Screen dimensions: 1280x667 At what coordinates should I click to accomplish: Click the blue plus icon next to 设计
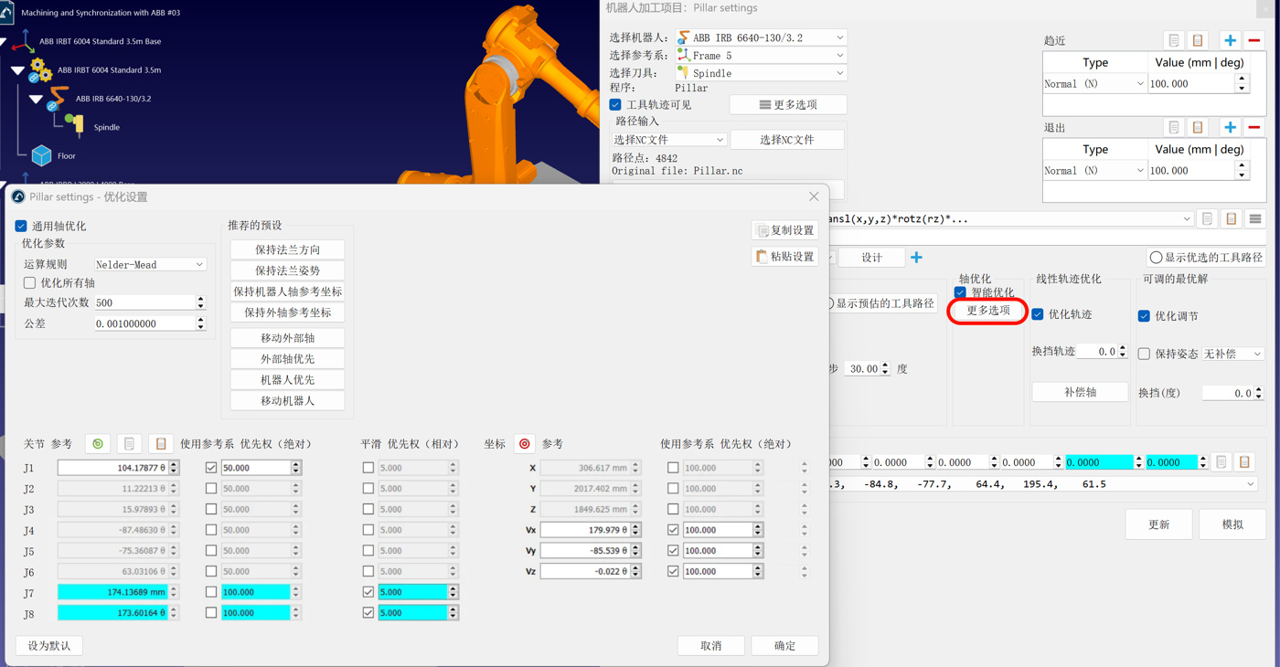[916, 258]
